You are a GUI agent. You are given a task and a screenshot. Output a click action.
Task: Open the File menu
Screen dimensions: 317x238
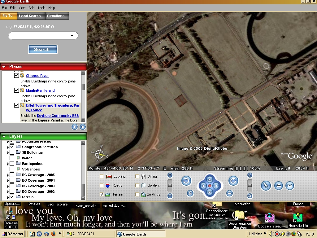pos(4,8)
